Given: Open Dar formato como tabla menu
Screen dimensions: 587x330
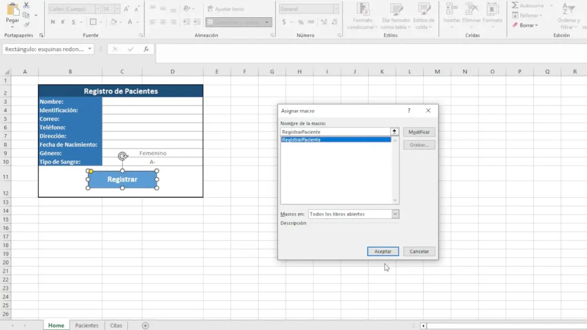Looking at the screenshot, I should click(396, 16).
